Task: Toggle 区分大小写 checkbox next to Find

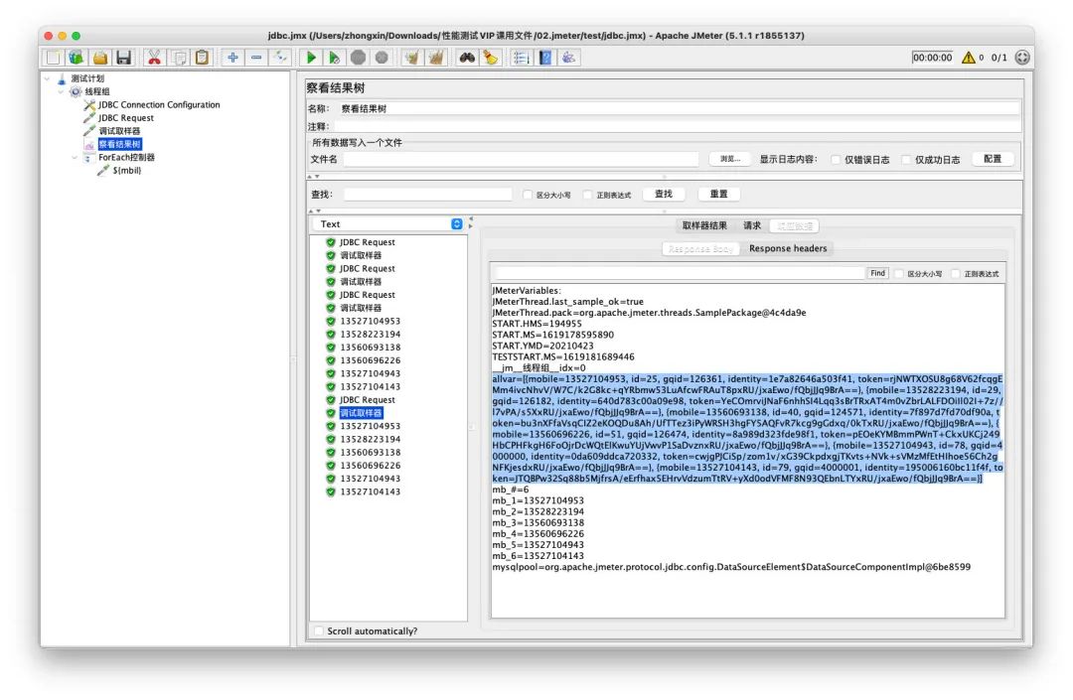Action: (899, 273)
